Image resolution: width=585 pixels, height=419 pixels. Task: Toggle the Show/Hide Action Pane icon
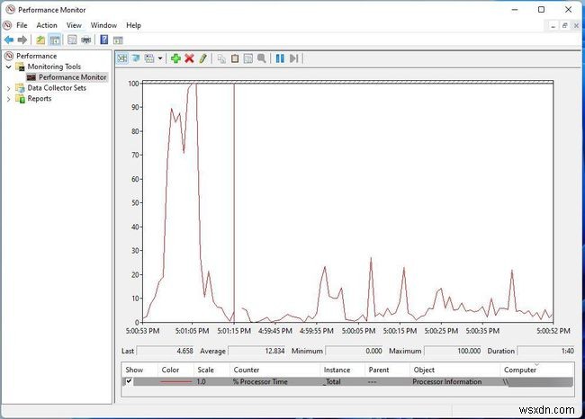pos(118,40)
